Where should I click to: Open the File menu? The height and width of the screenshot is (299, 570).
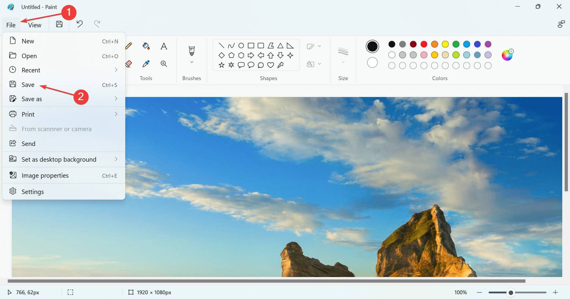(11, 25)
